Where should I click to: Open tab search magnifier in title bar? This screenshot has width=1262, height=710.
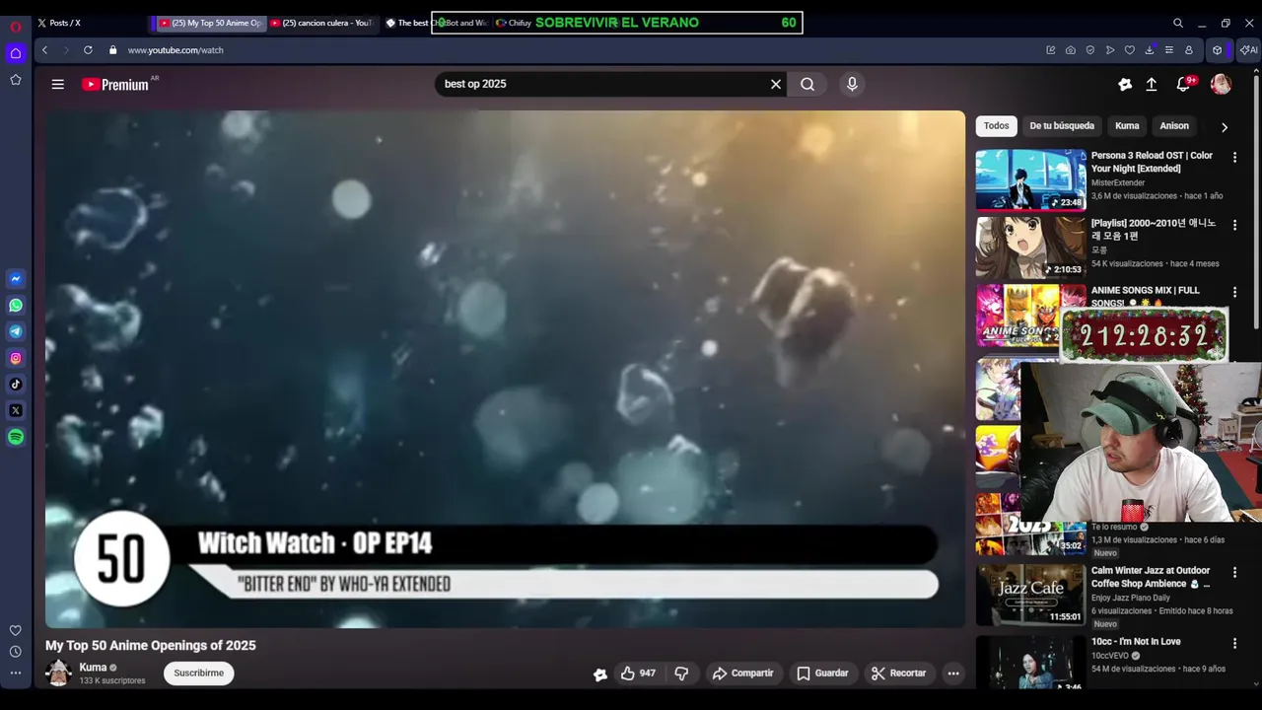[x=1178, y=23]
